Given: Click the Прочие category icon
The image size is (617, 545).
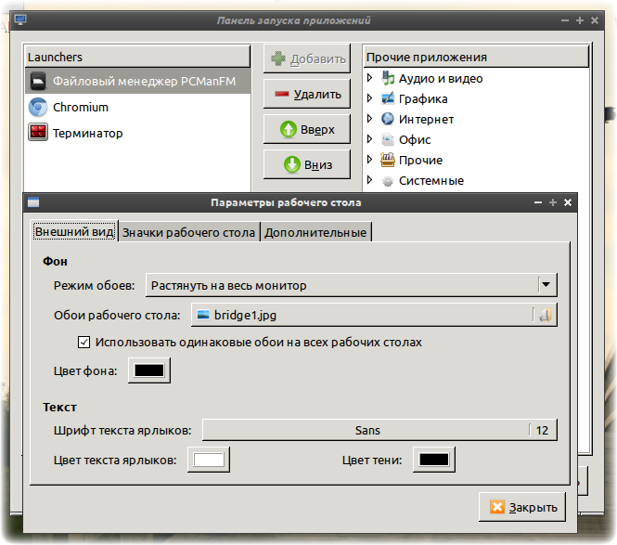Looking at the screenshot, I should tap(388, 160).
